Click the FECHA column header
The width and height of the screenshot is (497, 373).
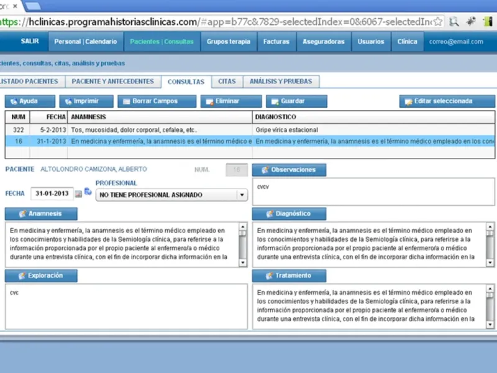pos(48,117)
